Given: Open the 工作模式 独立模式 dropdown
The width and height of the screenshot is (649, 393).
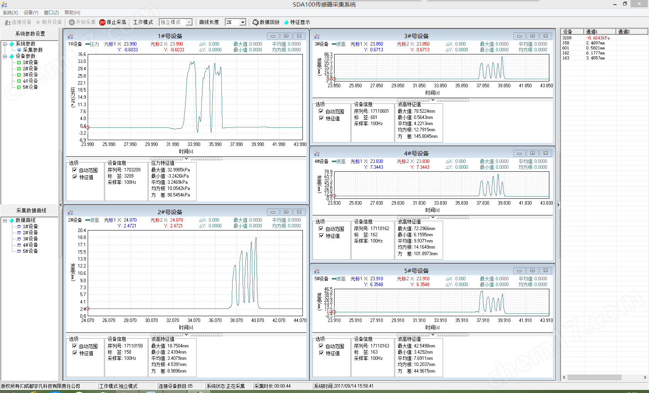Looking at the screenshot, I should [x=189, y=22].
